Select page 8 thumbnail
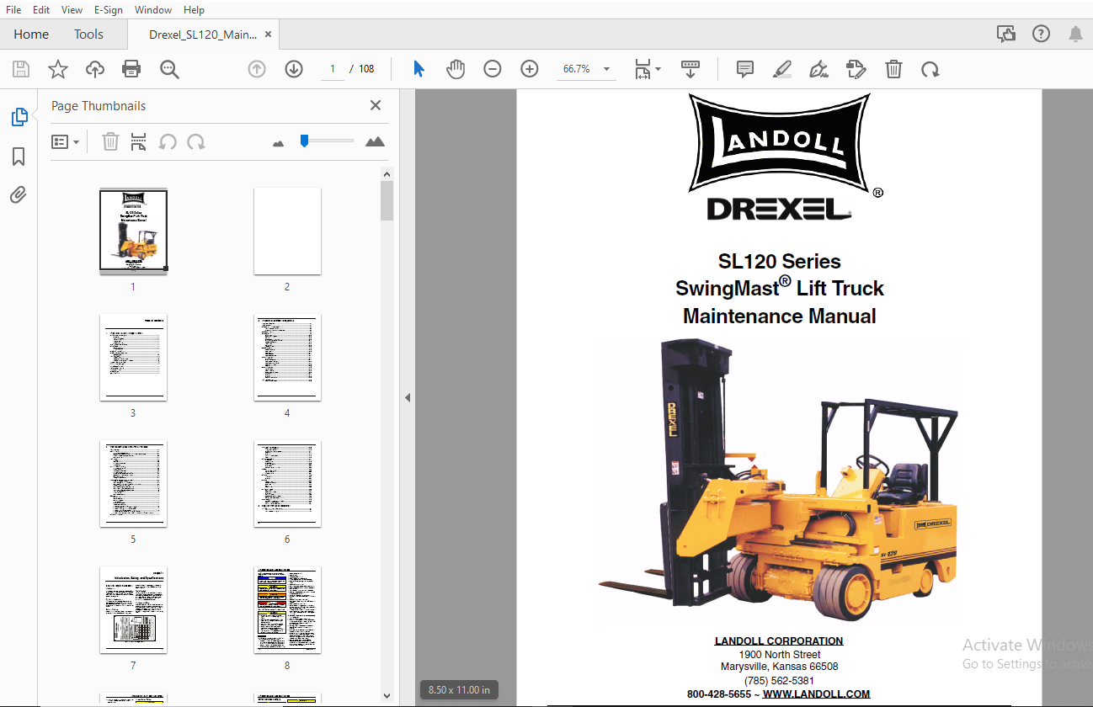Image resolution: width=1093 pixels, height=707 pixels. (x=287, y=610)
